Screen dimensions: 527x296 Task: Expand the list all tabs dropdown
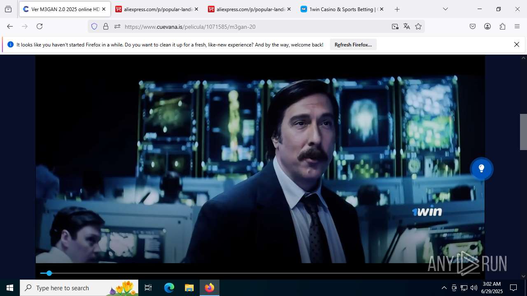[x=445, y=9]
